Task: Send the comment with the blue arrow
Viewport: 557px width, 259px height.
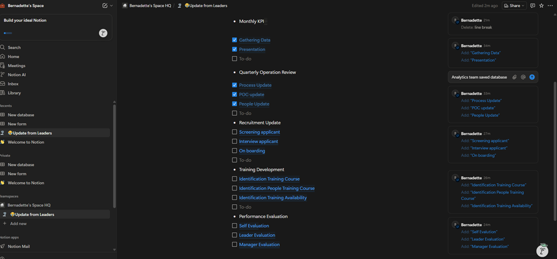Action: coord(532,77)
